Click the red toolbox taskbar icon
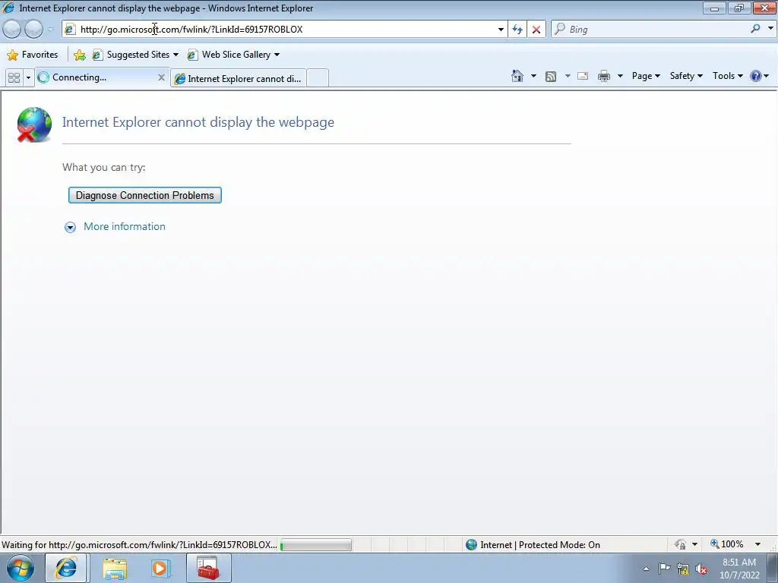Screen dimensions: 778x583 [x=208, y=568]
